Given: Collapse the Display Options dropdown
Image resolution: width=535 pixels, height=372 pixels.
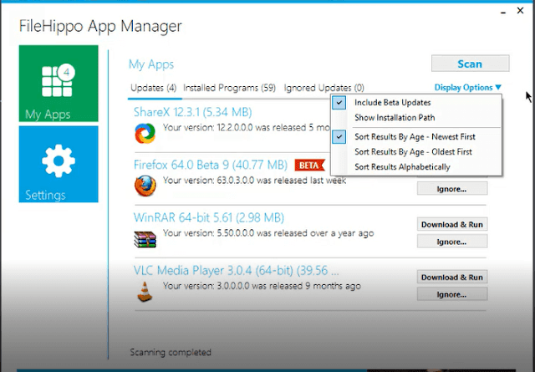Looking at the screenshot, I should (x=467, y=88).
